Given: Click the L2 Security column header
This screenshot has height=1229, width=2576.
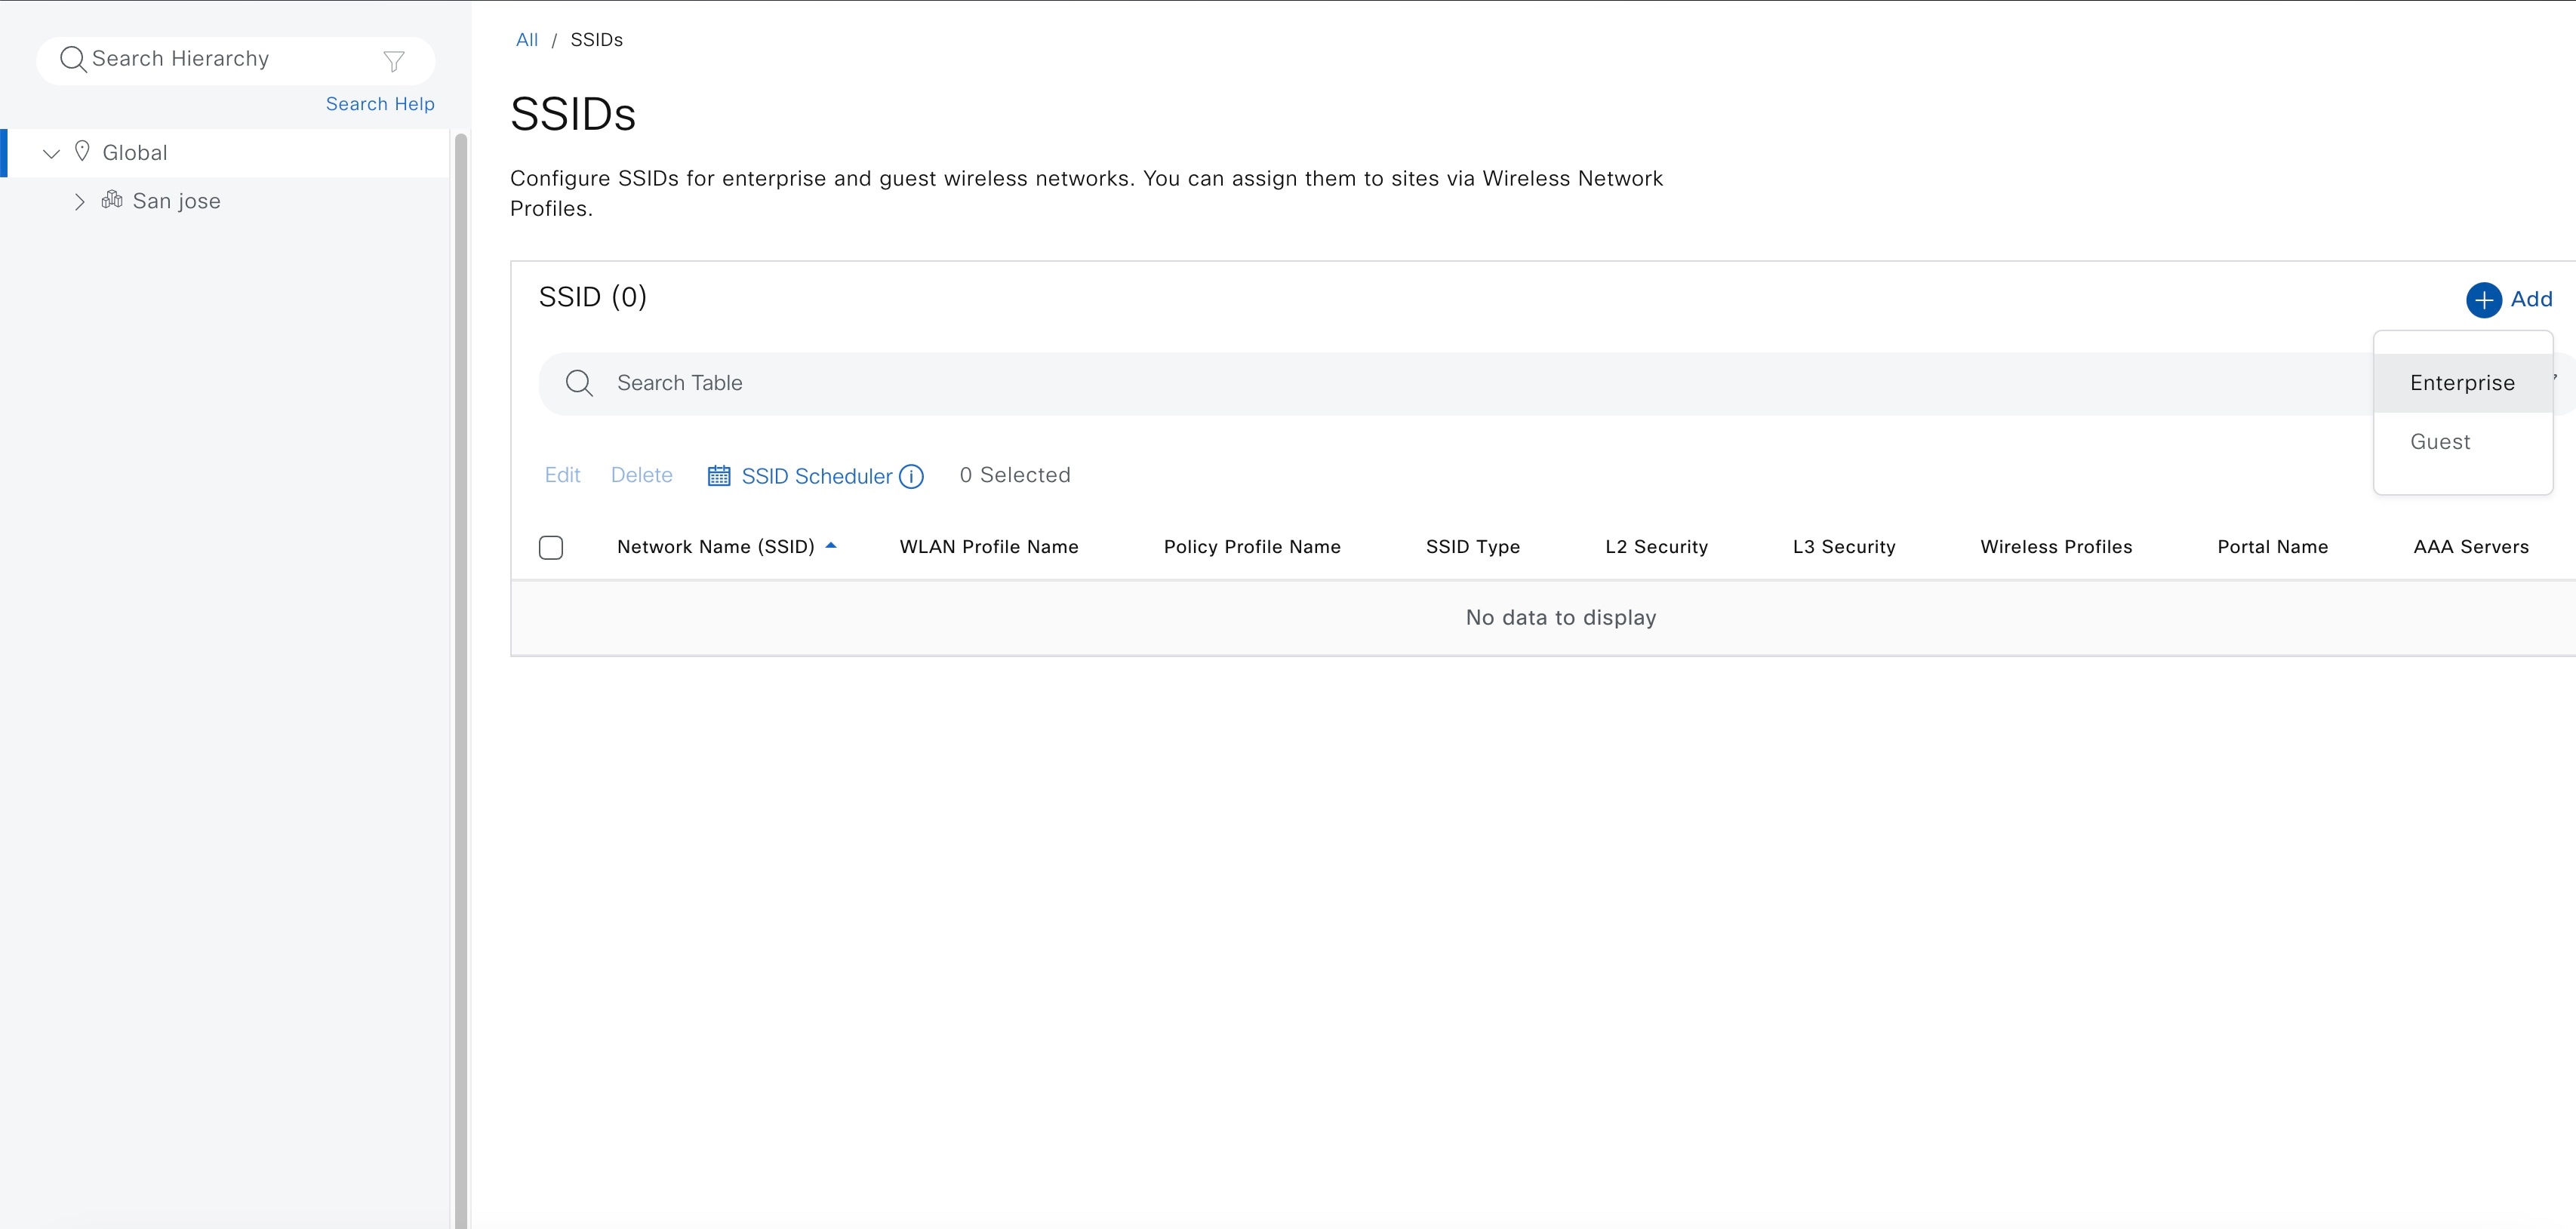Looking at the screenshot, I should pos(1656,546).
